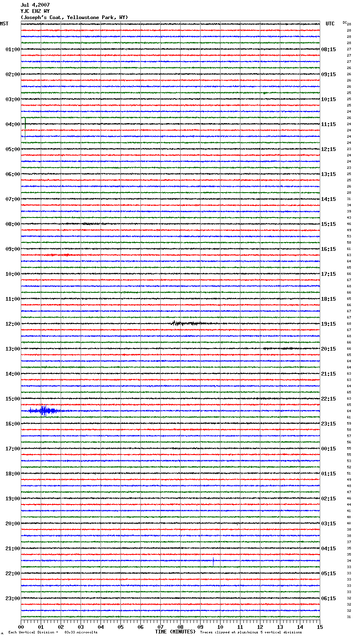
Task: Click the UTC time label 20:15
Action: (328, 349)
